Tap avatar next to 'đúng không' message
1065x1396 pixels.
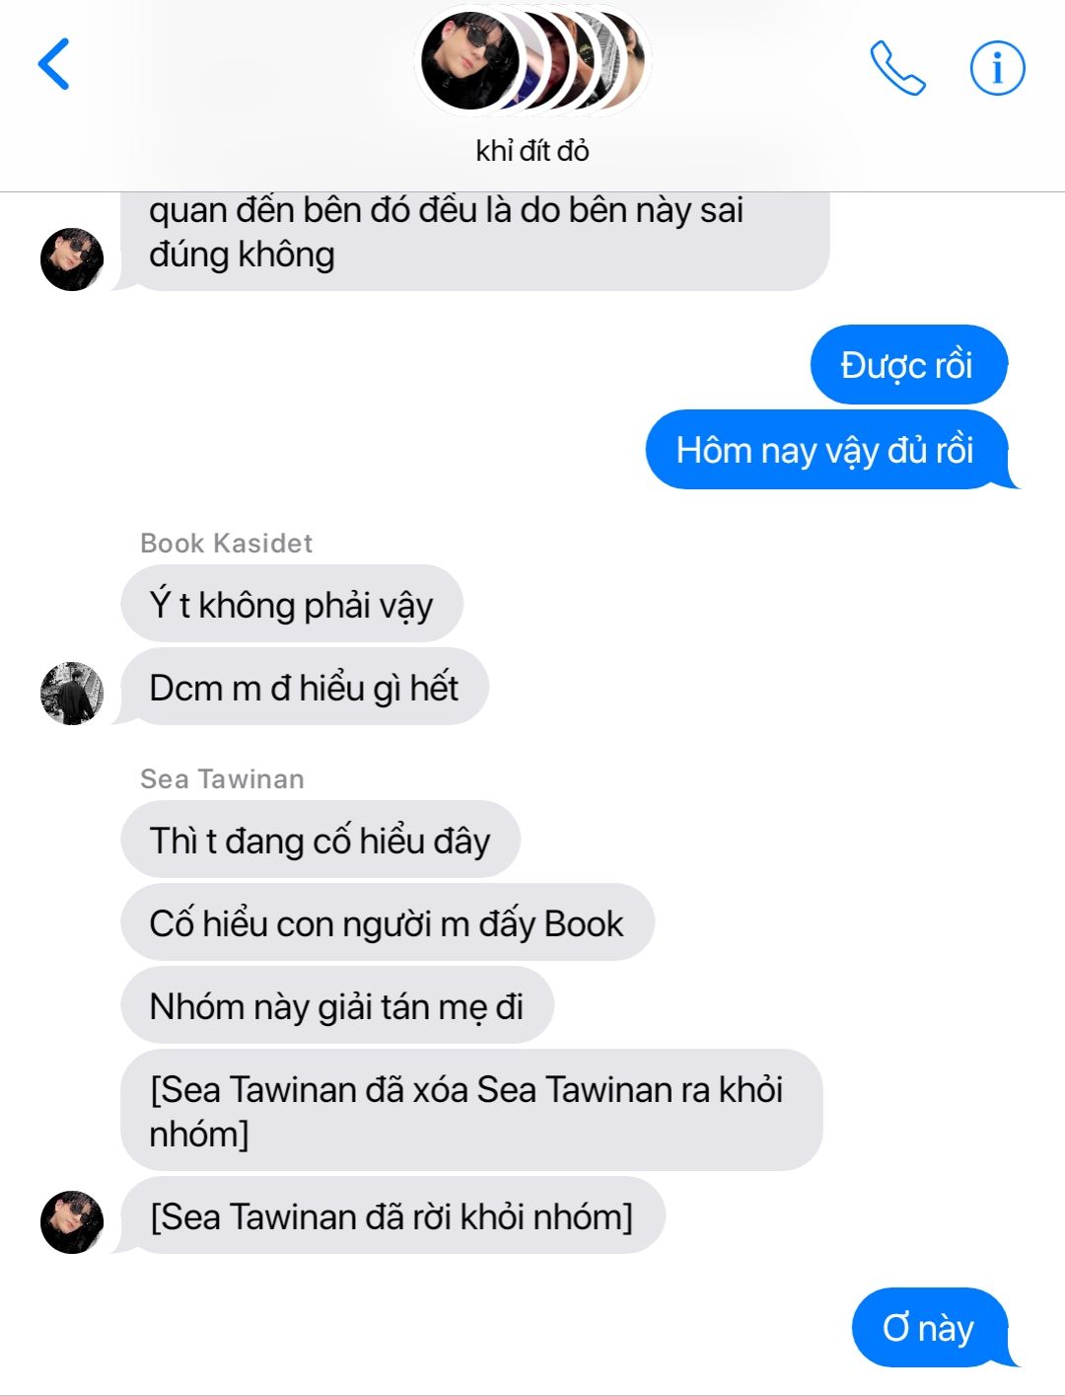72,259
